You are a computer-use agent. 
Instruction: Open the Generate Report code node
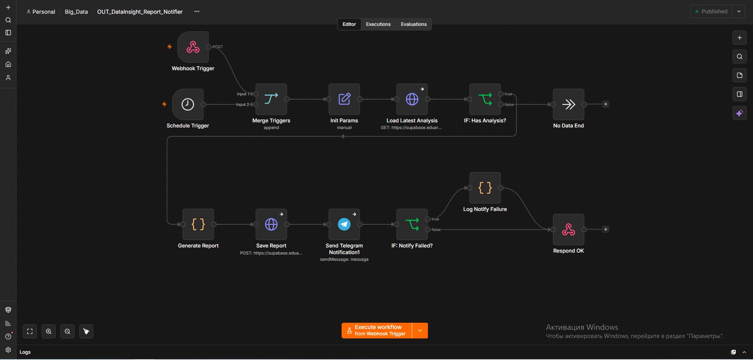[x=198, y=224]
